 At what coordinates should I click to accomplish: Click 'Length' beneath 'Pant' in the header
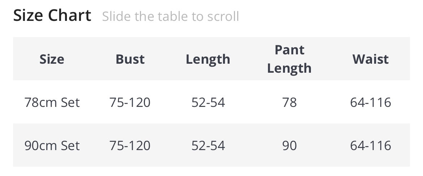289,68
